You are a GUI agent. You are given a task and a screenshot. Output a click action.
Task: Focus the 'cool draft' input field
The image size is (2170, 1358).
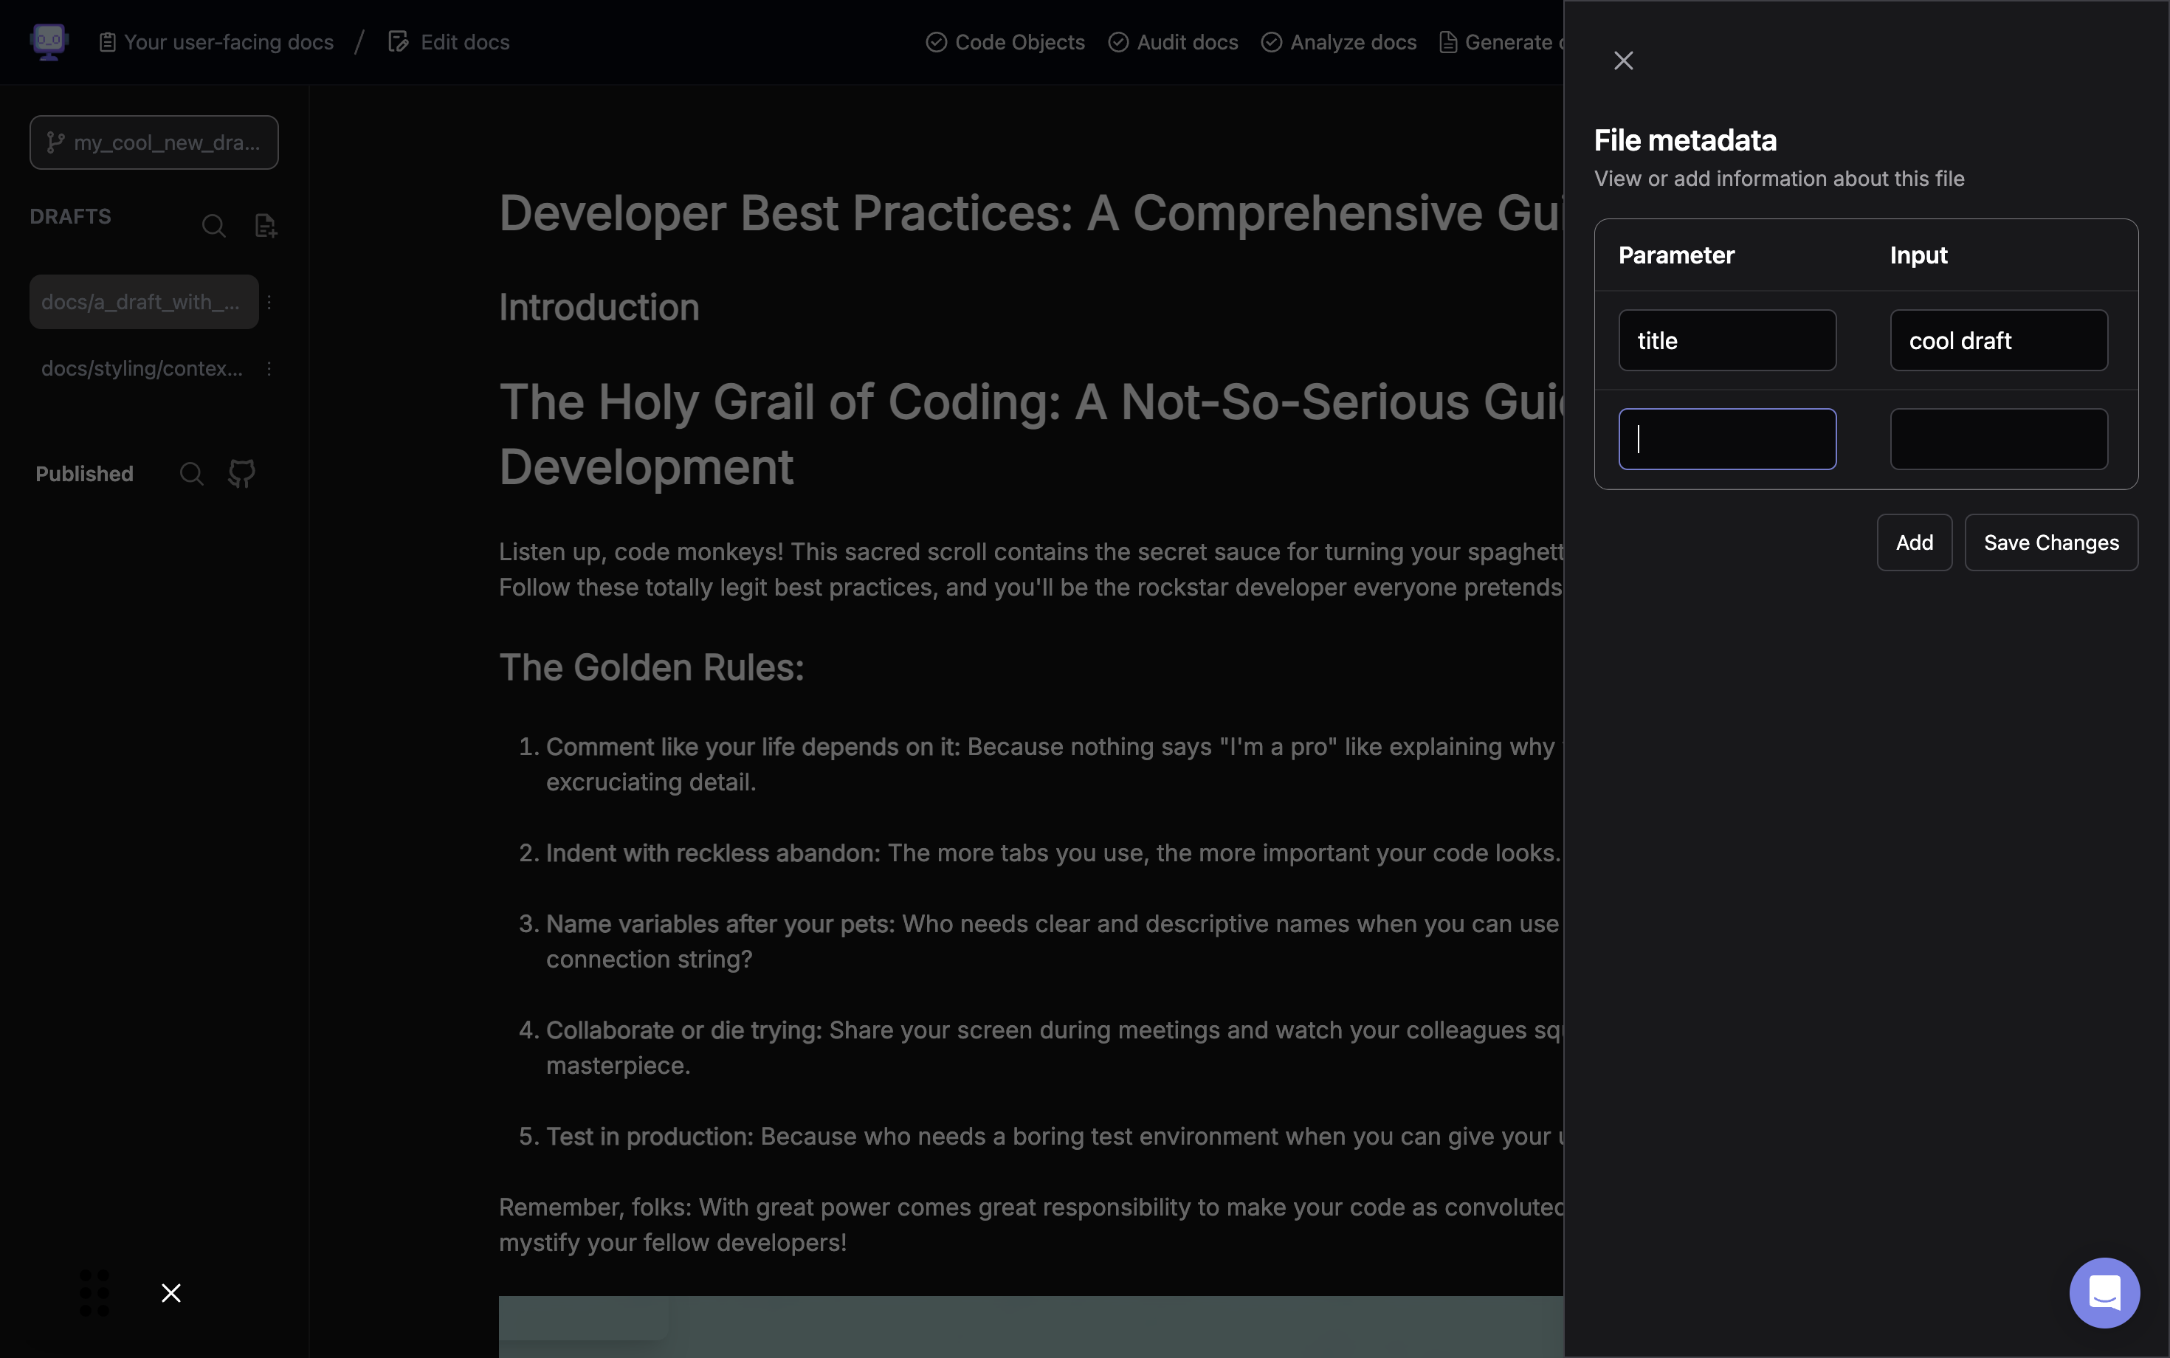(x=1997, y=340)
